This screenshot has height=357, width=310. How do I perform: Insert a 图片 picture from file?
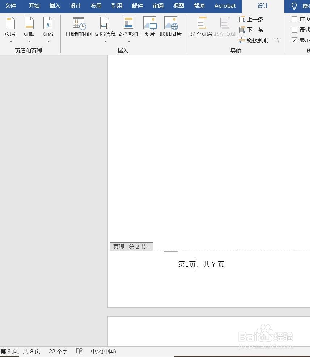(x=150, y=27)
